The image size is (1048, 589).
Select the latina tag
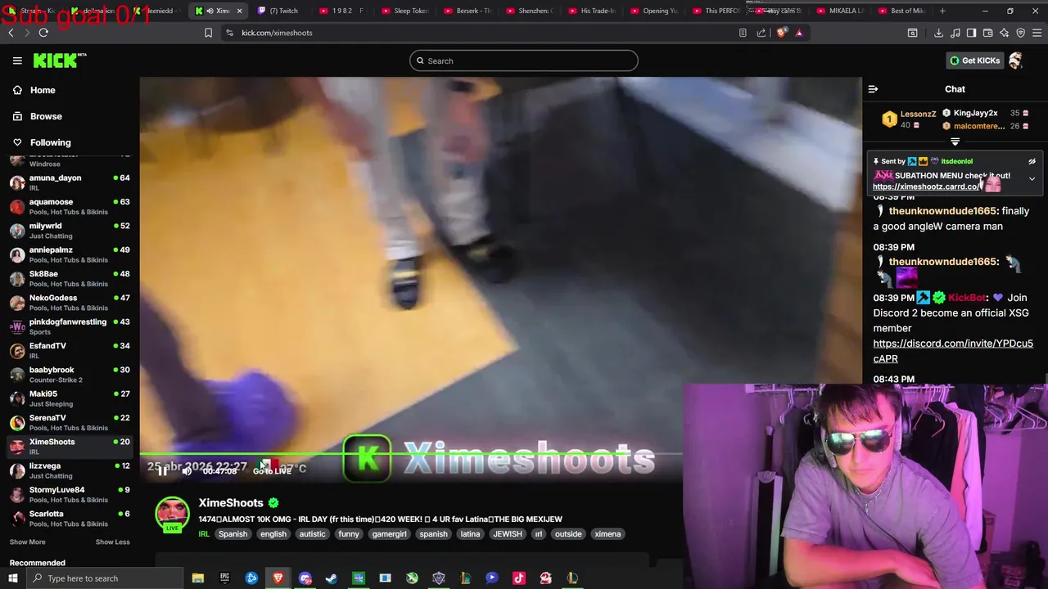point(470,534)
